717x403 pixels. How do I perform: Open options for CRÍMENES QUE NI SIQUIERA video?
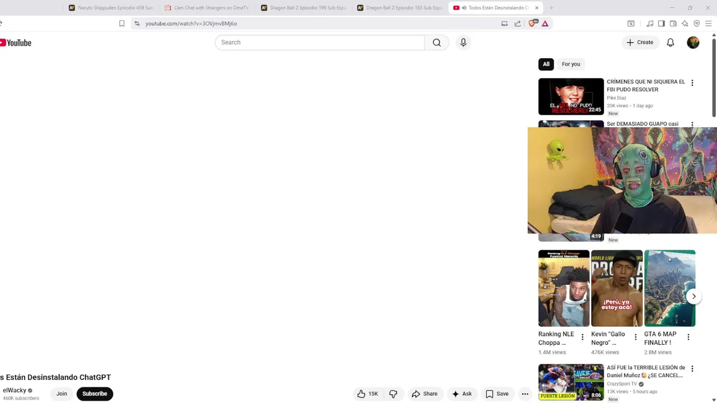coord(692,83)
